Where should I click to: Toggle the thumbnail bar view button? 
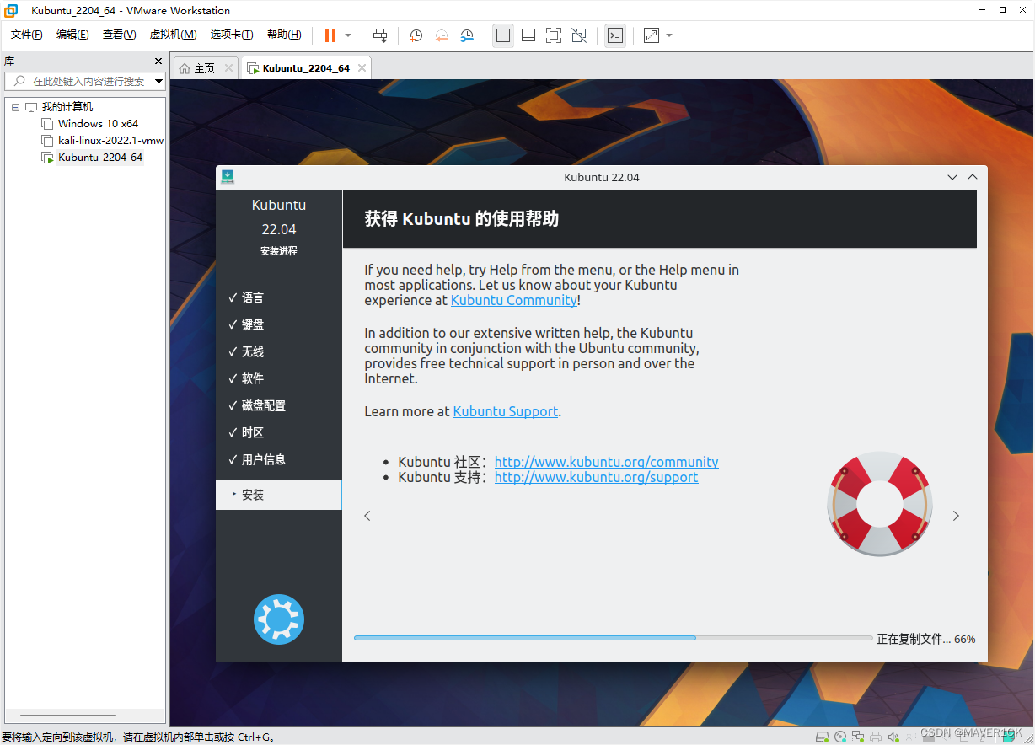tap(528, 35)
